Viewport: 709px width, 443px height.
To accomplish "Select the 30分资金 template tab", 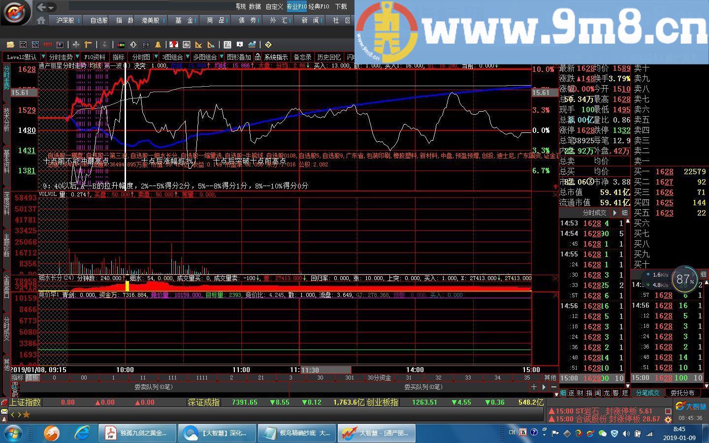I will coord(379,378).
